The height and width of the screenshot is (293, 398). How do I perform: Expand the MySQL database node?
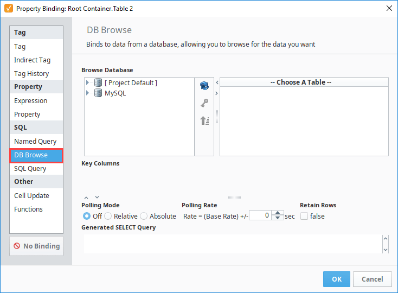pyautogui.click(x=87, y=93)
